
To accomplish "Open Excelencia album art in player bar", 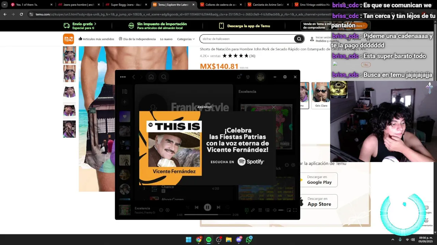I will pyautogui.click(x=125, y=210).
